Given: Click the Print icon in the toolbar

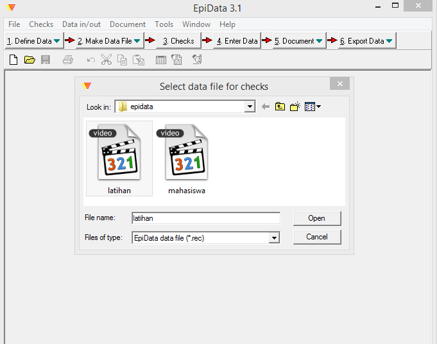Looking at the screenshot, I should point(68,60).
